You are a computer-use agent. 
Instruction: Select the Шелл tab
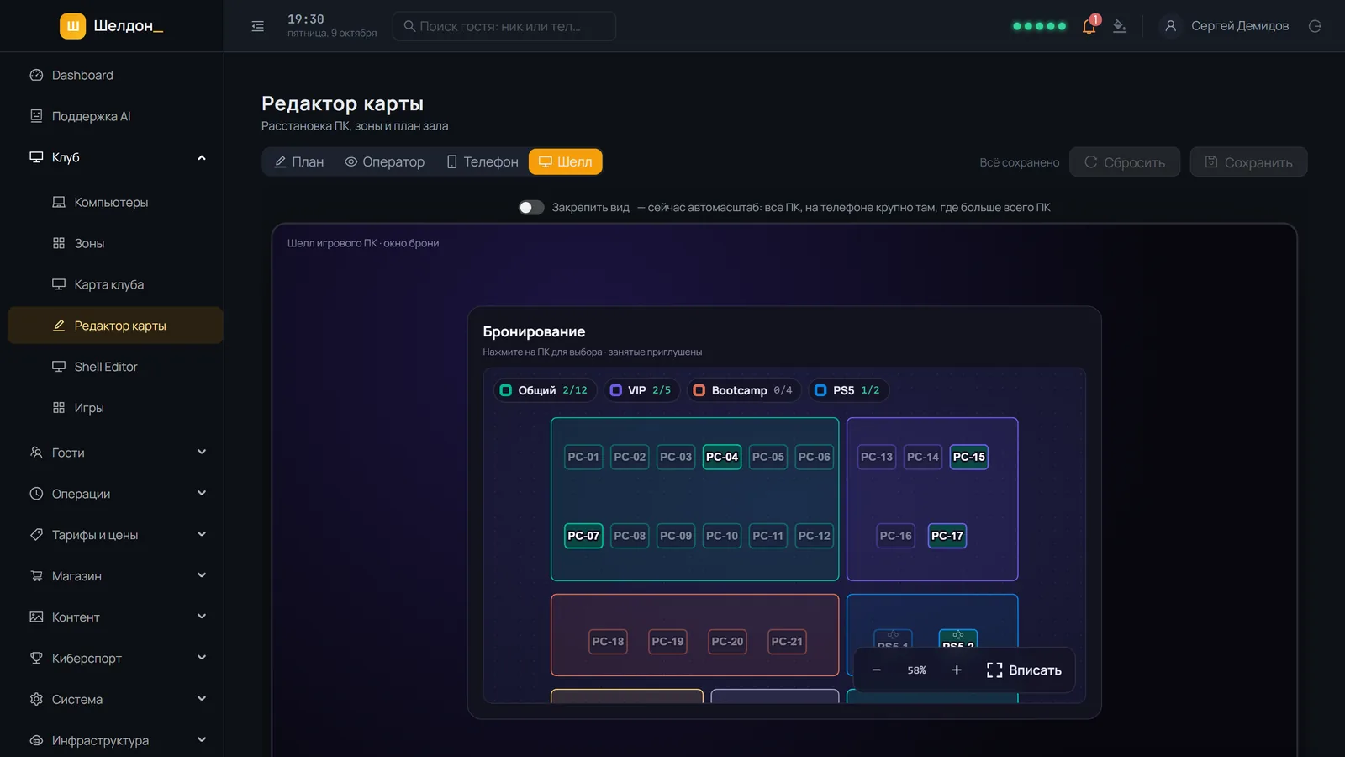[x=566, y=161]
